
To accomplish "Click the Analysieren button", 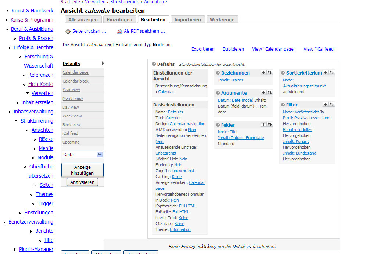I will (82, 182).
